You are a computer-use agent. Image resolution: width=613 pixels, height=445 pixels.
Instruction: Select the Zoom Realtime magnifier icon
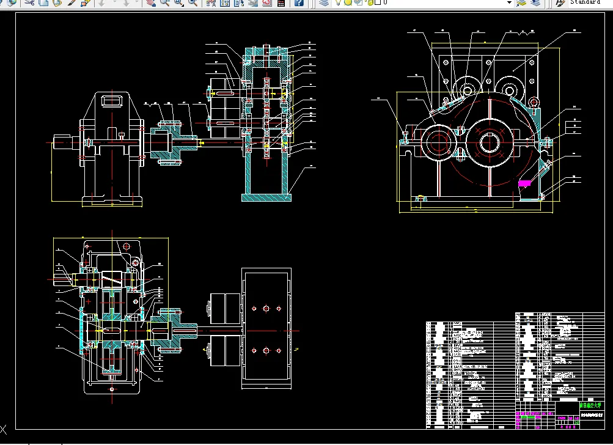tap(164, 2)
